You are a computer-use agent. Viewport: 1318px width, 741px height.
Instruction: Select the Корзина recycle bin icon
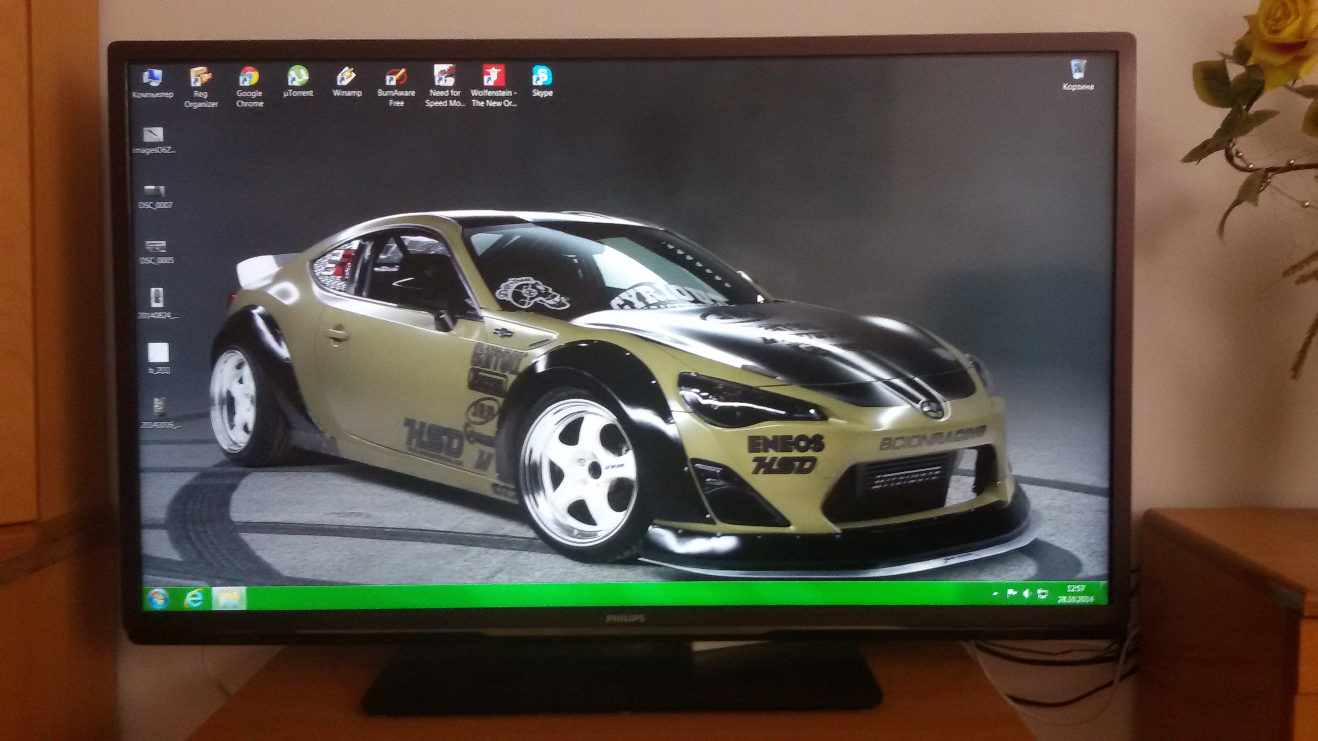[x=1077, y=75]
